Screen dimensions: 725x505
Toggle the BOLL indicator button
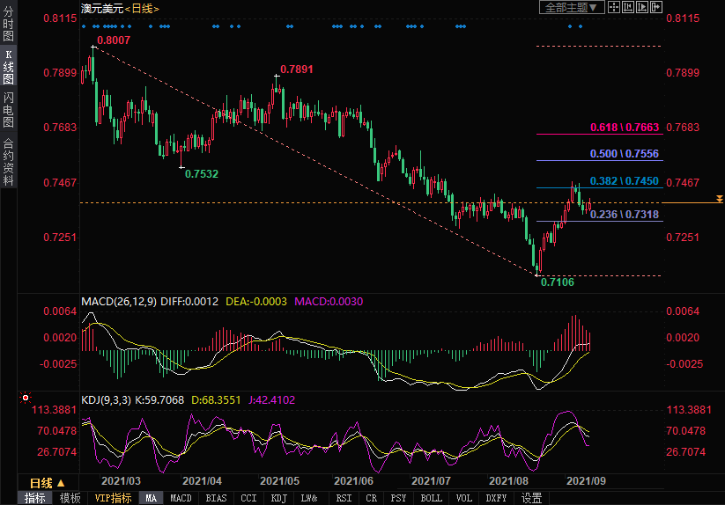[x=431, y=498]
